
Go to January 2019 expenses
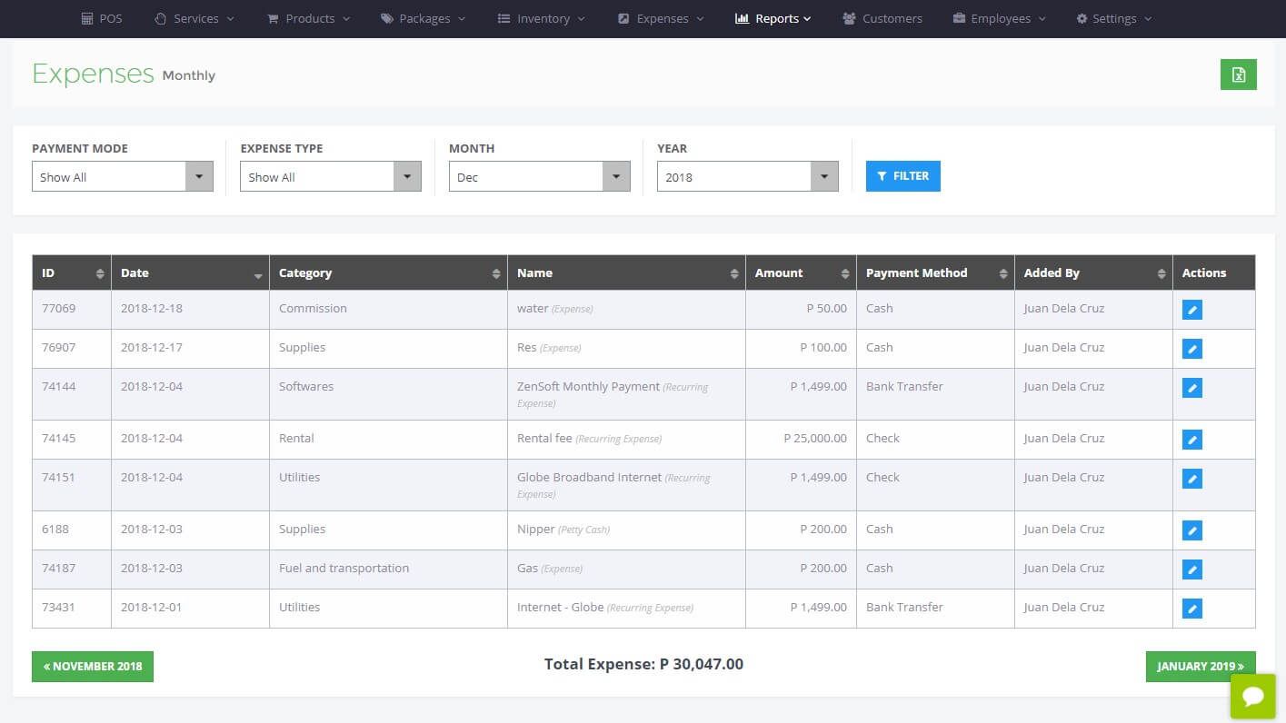click(x=1201, y=667)
